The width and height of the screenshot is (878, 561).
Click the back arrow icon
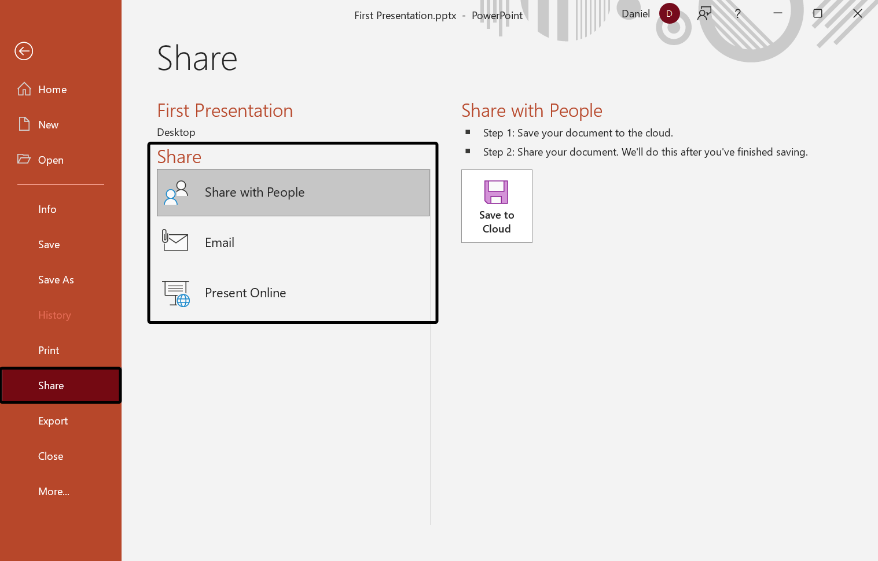[x=24, y=51]
